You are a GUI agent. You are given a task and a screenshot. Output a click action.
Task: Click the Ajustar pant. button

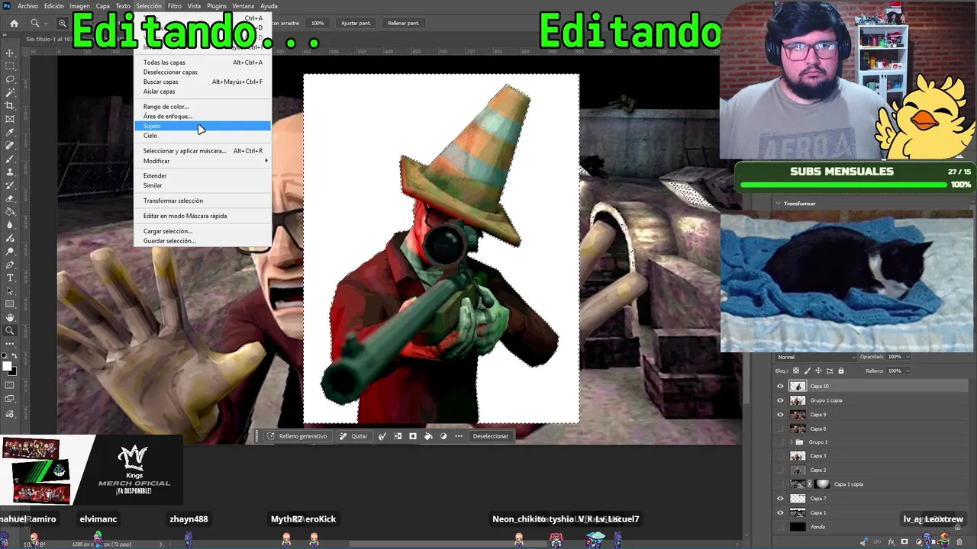pyautogui.click(x=356, y=24)
